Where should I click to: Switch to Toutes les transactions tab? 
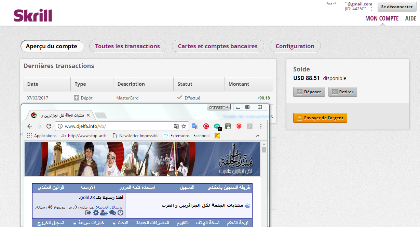click(127, 46)
